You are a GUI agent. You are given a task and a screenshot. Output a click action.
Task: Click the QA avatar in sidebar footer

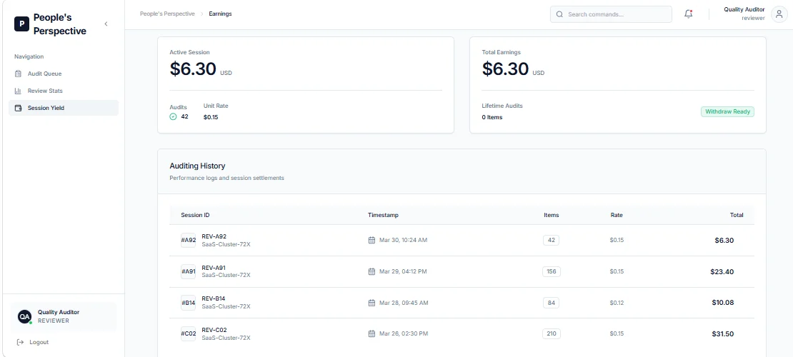click(24, 317)
